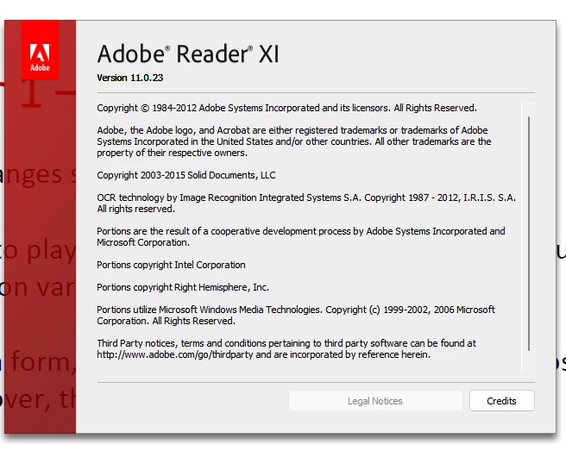Click the Copyright 1984-2012 Adobe Systems line
Image resolution: width=566 pixels, height=451 pixels.
[287, 108]
